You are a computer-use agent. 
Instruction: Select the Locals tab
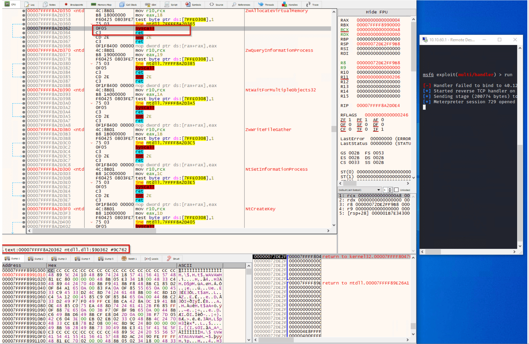152,259
